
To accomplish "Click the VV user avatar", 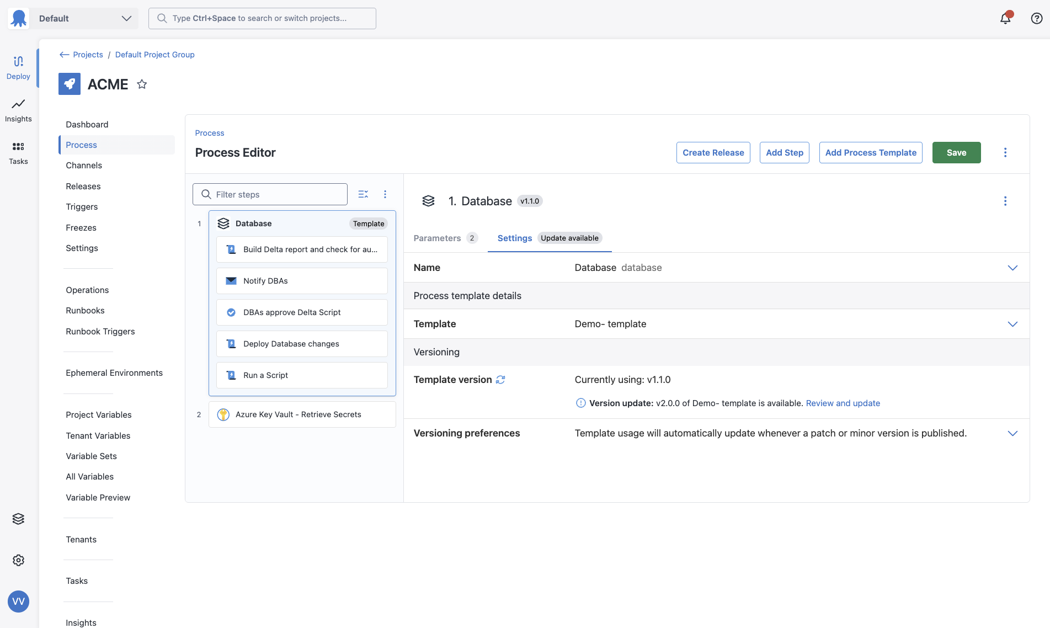I will point(18,602).
